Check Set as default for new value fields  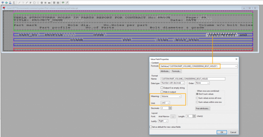[151, 127]
